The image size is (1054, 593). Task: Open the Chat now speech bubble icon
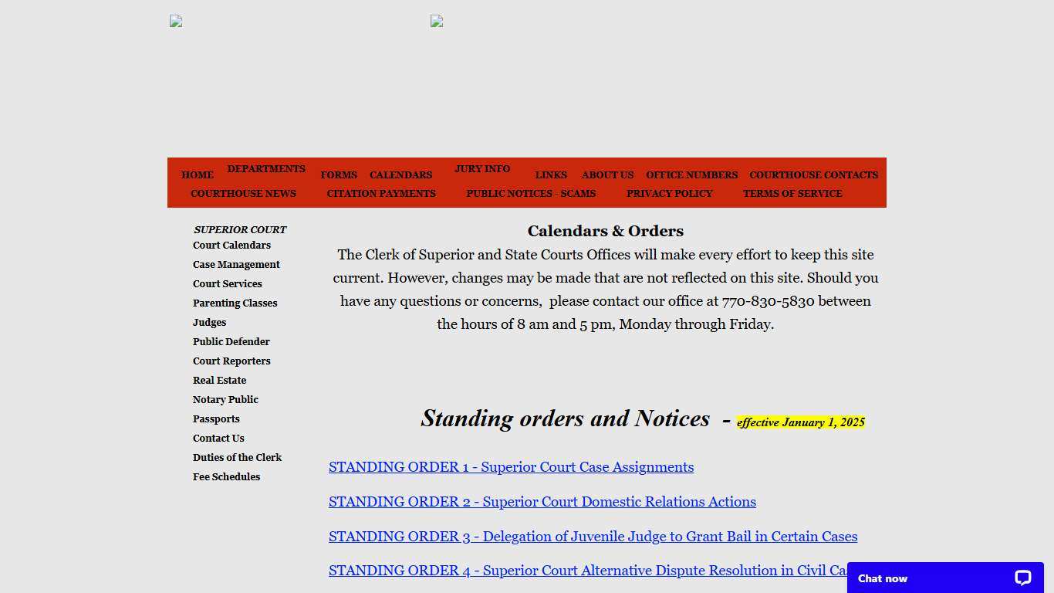[x=1022, y=578]
